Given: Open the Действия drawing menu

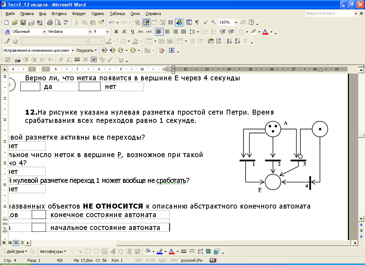Looking at the screenshot, I should point(17,251).
